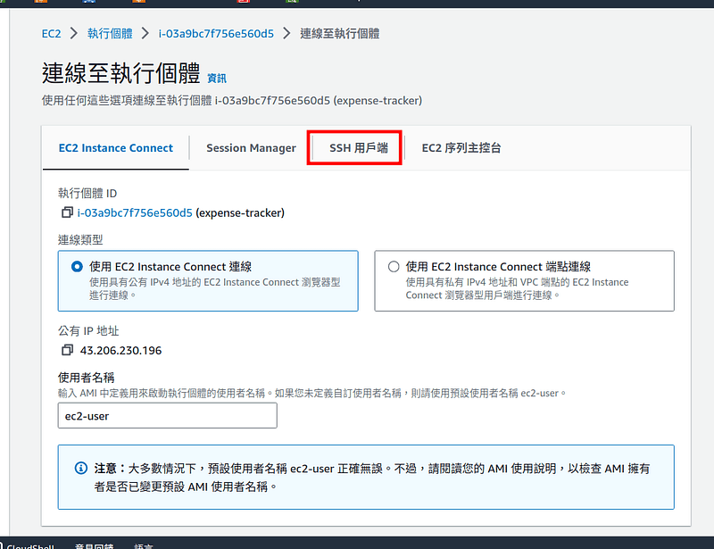
Task: Open 執行個體 breadcrumb link
Action: (x=110, y=34)
